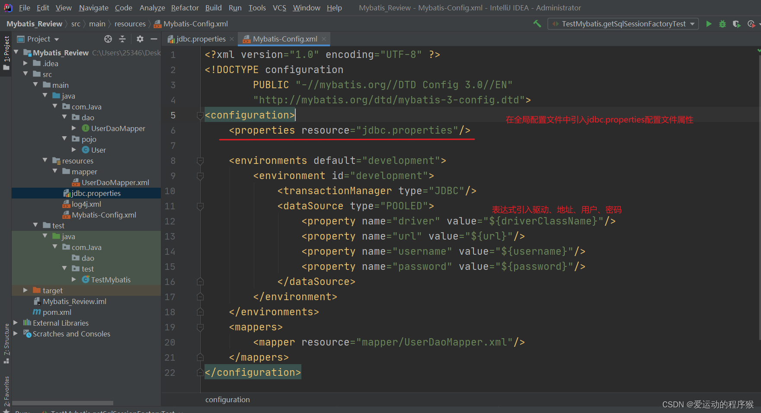Open the Build menu
This screenshot has height=413, width=761.
coord(214,8)
